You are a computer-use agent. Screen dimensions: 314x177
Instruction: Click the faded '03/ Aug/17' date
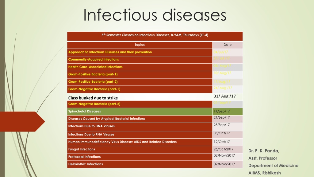(x=222, y=66)
